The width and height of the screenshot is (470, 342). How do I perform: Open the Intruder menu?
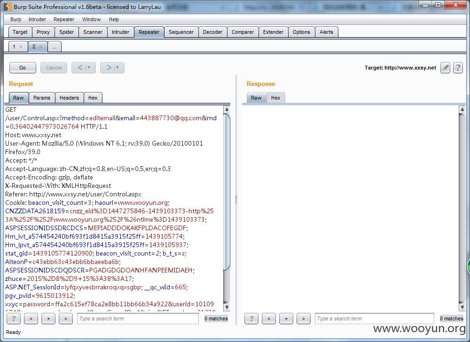(37, 19)
